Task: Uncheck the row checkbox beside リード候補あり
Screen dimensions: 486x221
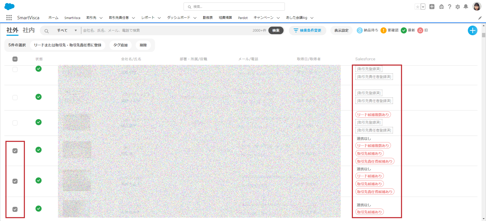Action: point(15,181)
